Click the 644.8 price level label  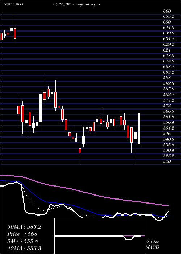pyautogui.click(x=169, y=28)
